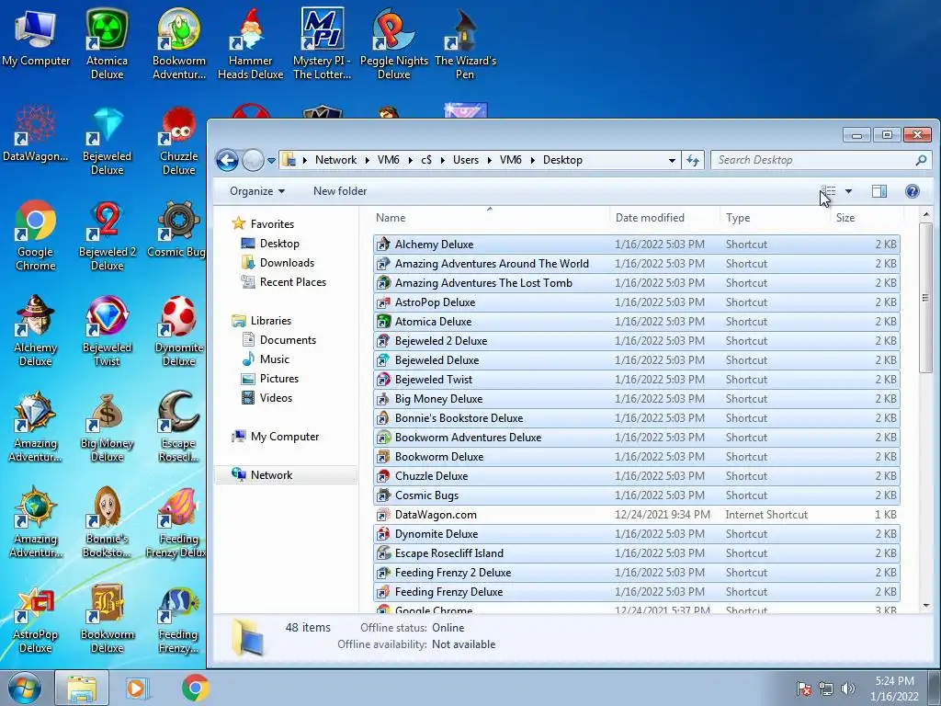Image resolution: width=941 pixels, height=706 pixels.
Task: Select Big Money Deluxe desktop icon
Action: (107, 427)
